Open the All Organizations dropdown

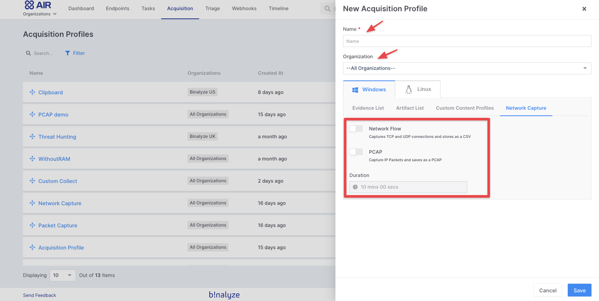click(467, 68)
